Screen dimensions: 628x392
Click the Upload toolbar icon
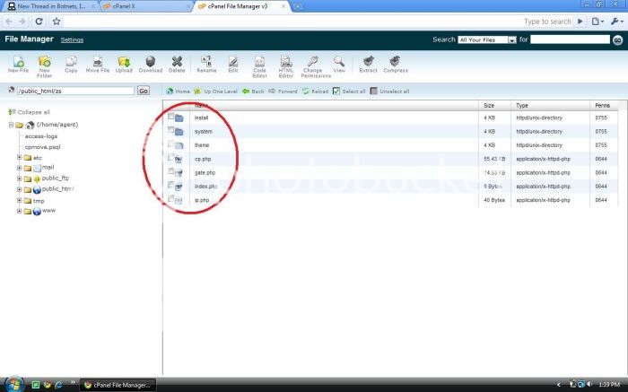[124, 64]
